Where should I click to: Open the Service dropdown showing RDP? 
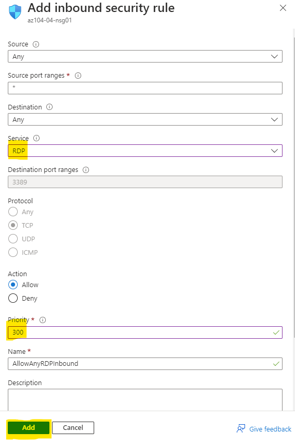145,151
